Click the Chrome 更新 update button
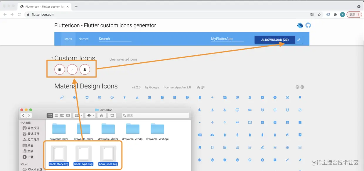 (x=354, y=15)
